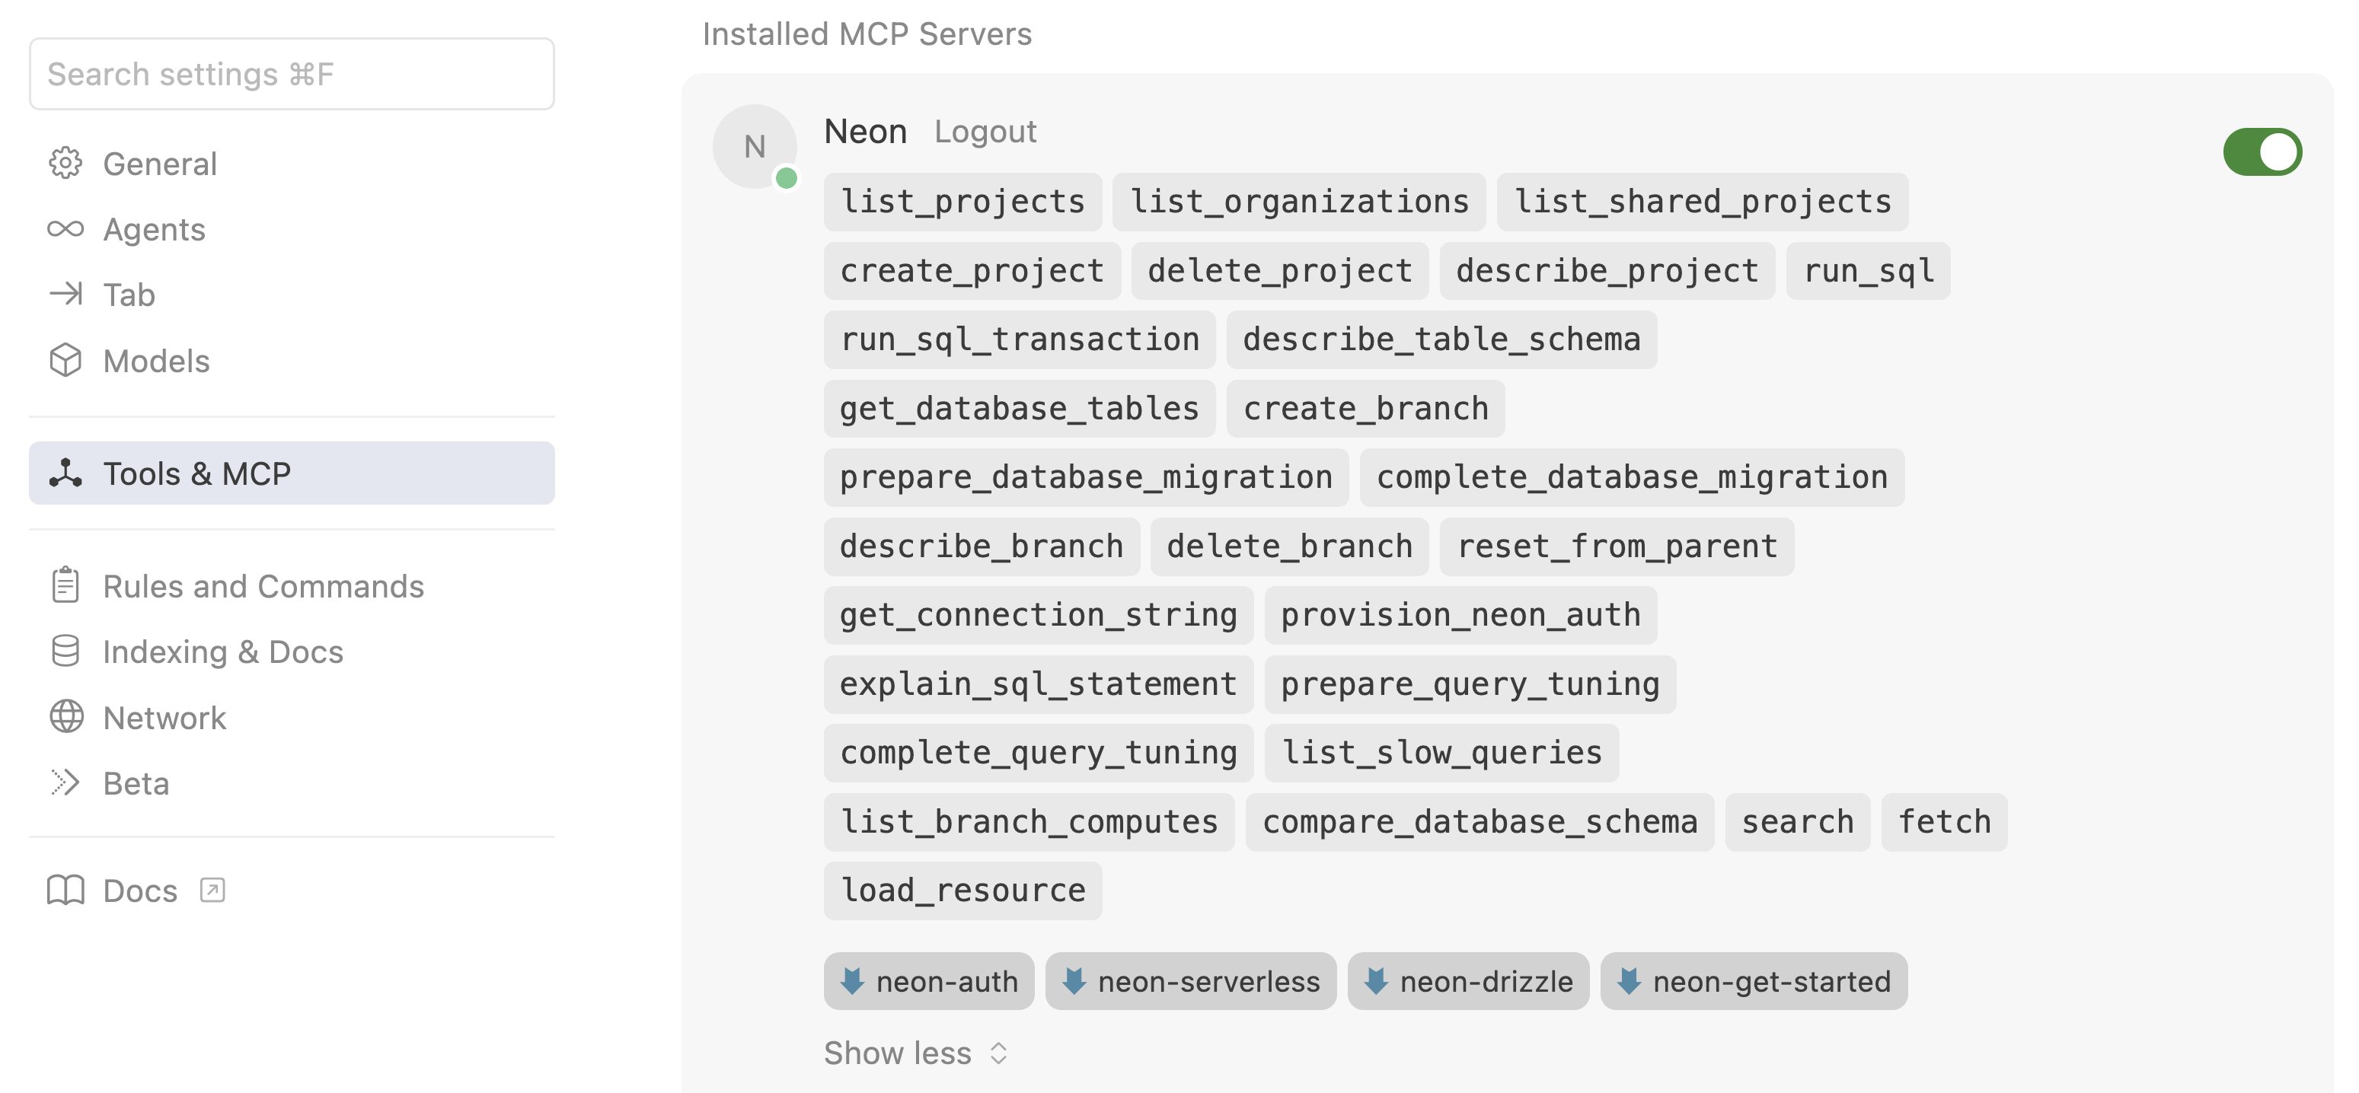Viewport: 2359px width, 1093px height.
Task: Open Models using the cube icon
Action: click(x=65, y=361)
